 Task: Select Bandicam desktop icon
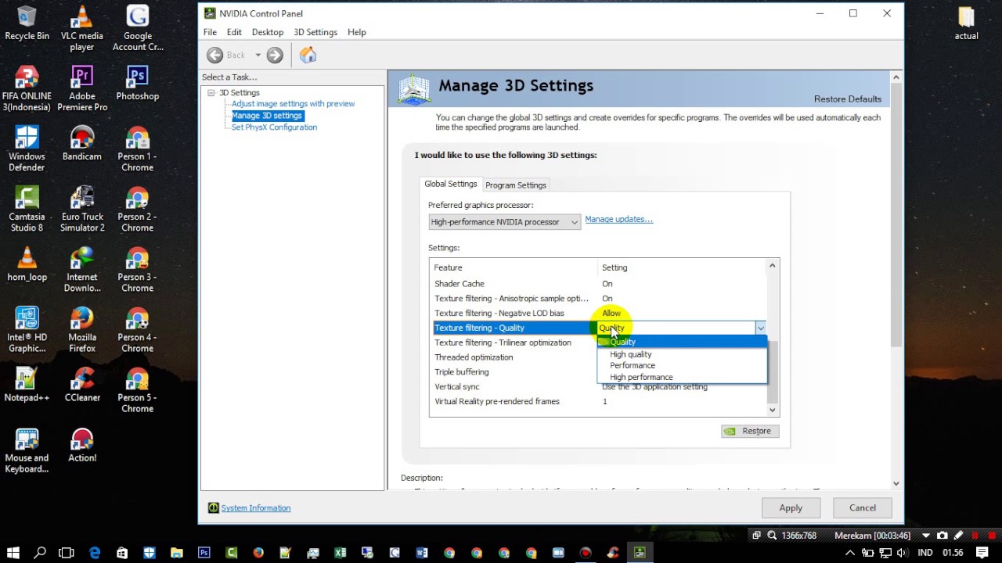coord(82,144)
